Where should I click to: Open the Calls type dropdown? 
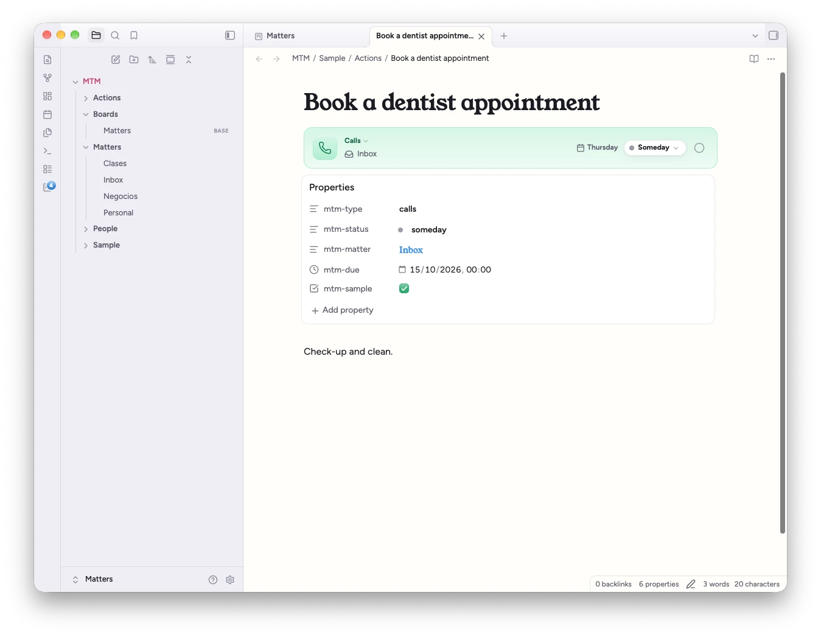click(x=356, y=141)
